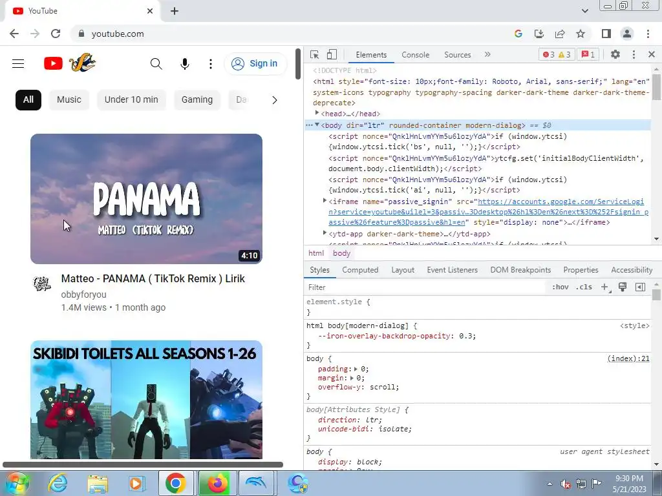
Task: Go back in browser history
Action: click(x=14, y=34)
